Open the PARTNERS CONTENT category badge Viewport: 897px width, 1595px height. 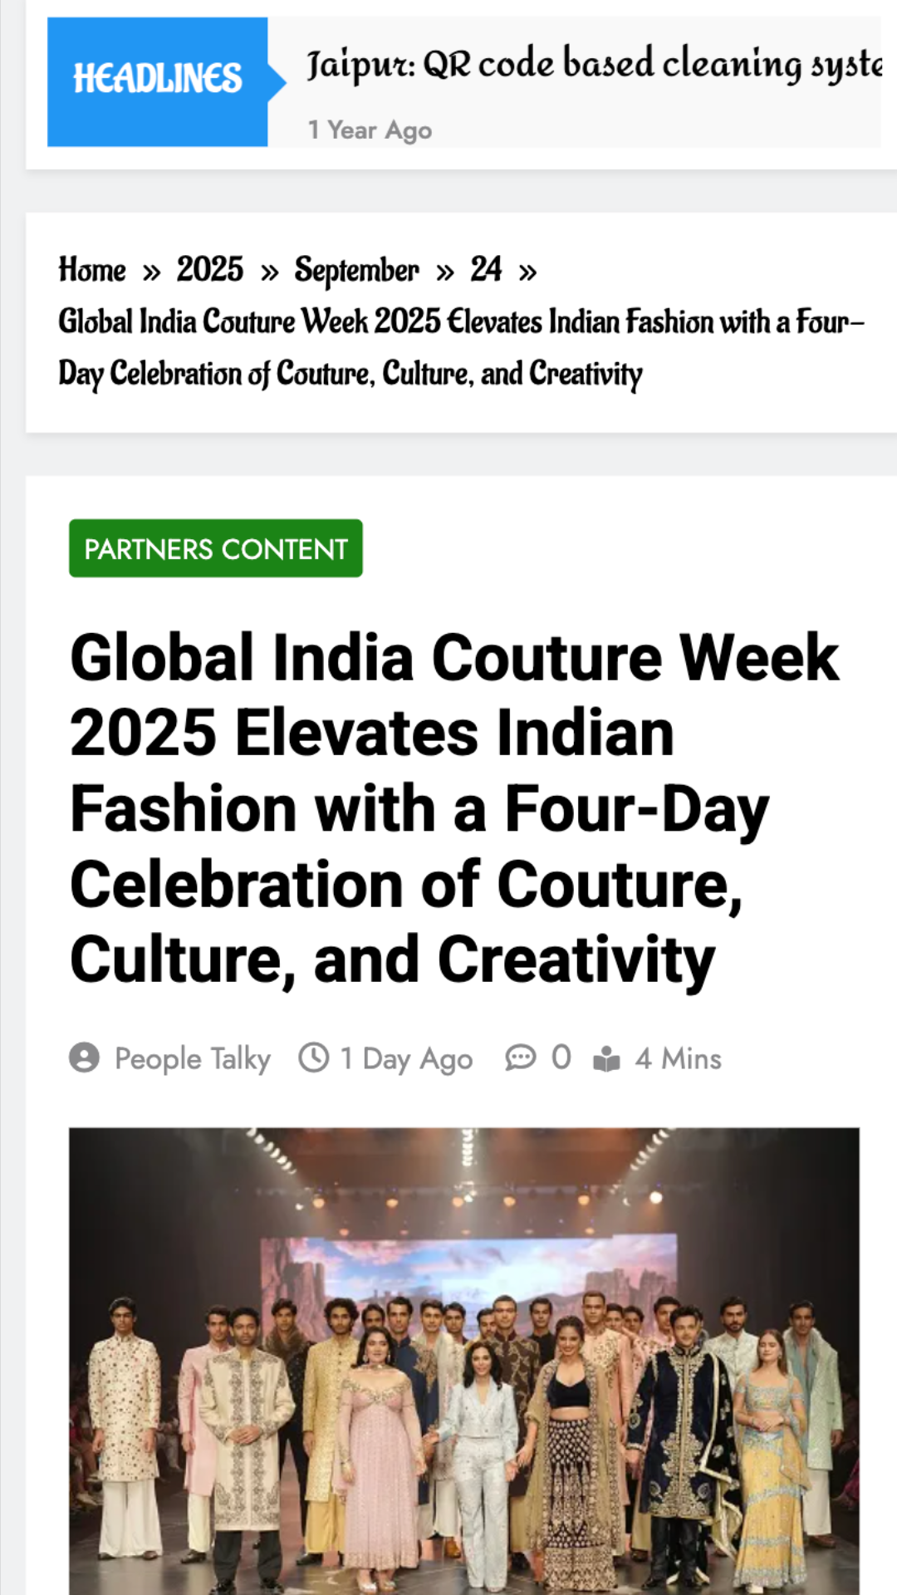(x=215, y=547)
